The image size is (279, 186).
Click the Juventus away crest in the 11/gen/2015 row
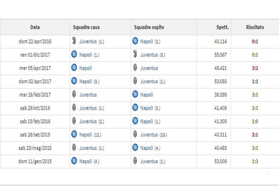pos(135,161)
